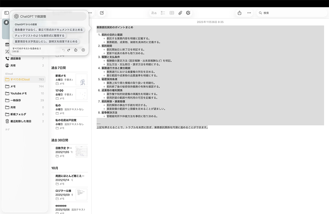Open the text format (あぁ) tool
The width and height of the screenshot is (329, 214).
[x=154, y=13]
